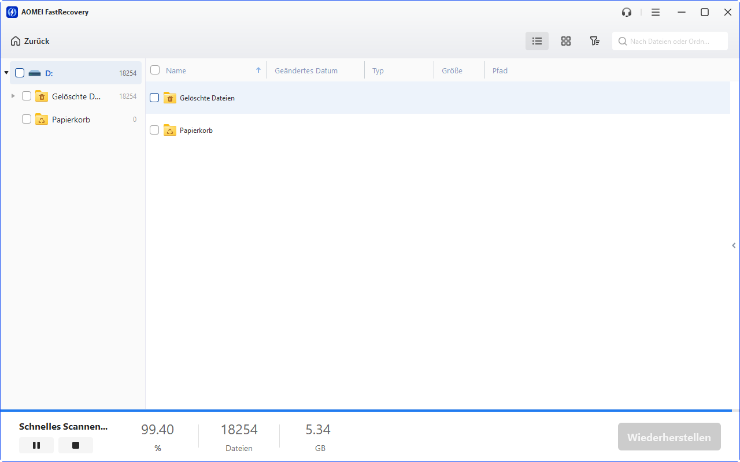The image size is (740, 462).
Task: Click the AOMEI FastRecovery window title
Action: coord(56,12)
